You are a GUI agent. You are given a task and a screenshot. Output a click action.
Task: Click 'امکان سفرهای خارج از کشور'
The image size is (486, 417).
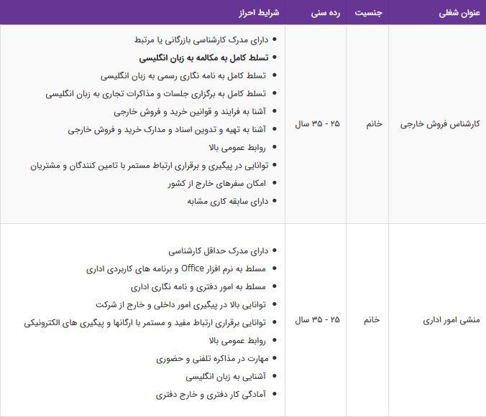click(217, 184)
